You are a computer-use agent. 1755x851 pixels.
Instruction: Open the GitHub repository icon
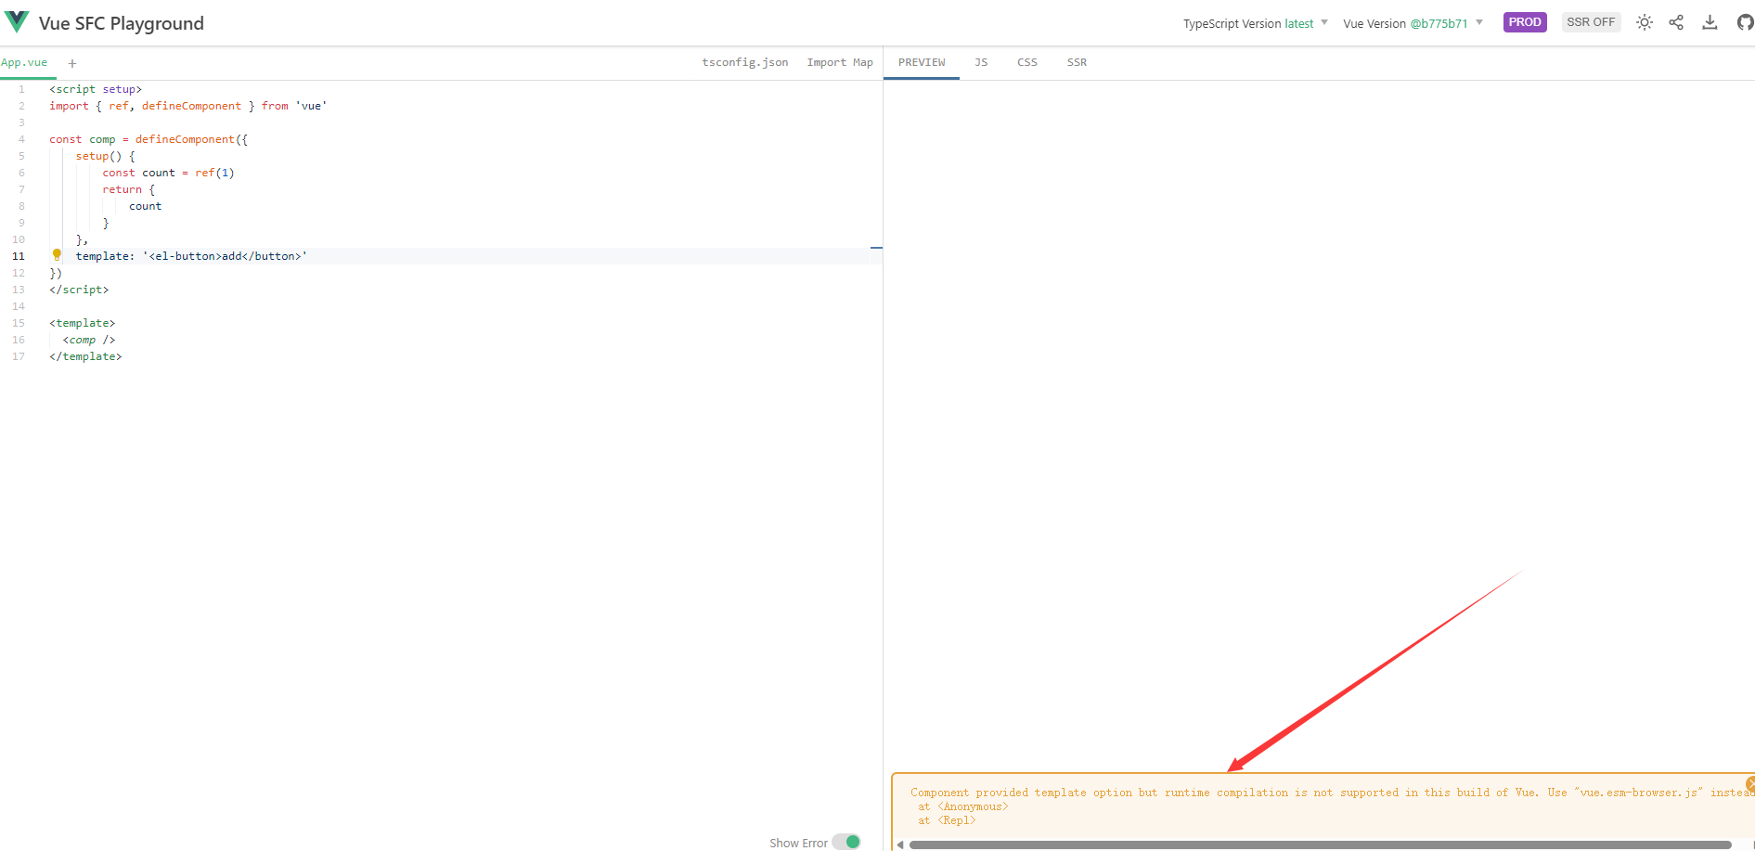point(1744,22)
